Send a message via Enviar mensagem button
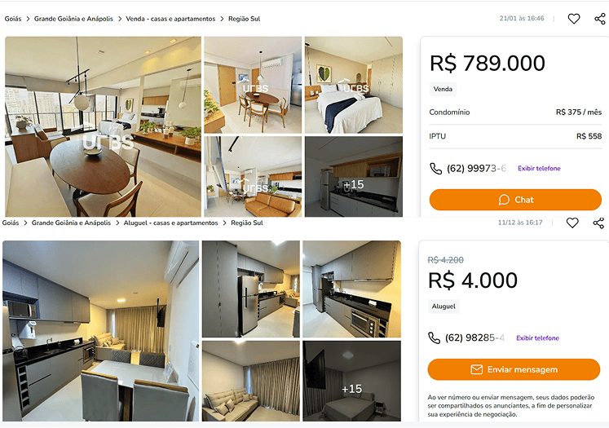 point(514,369)
